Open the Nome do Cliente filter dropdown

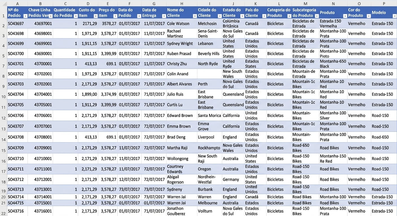195,16
